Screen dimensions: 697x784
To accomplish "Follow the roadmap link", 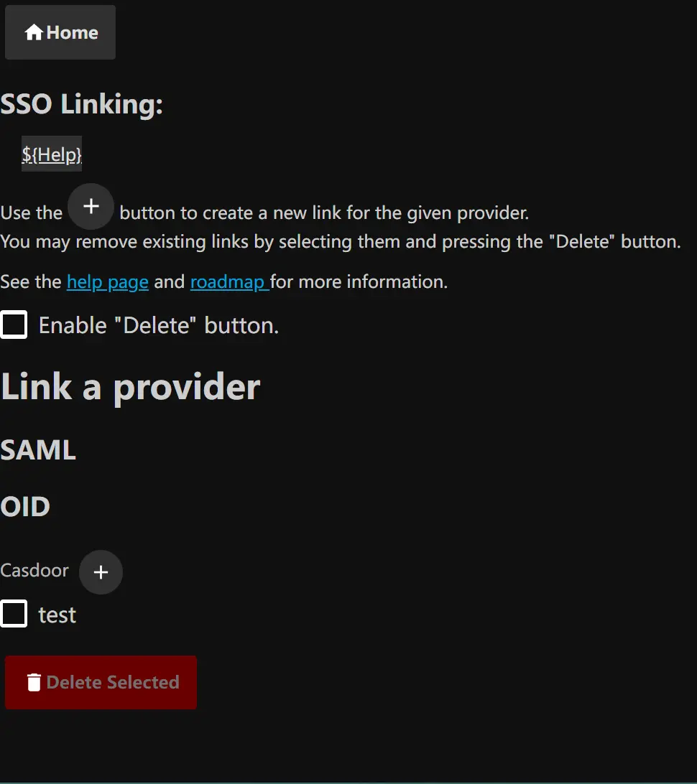I will (x=229, y=282).
